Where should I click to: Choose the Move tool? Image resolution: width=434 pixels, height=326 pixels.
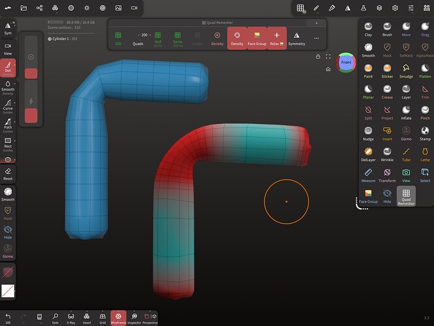406,29
